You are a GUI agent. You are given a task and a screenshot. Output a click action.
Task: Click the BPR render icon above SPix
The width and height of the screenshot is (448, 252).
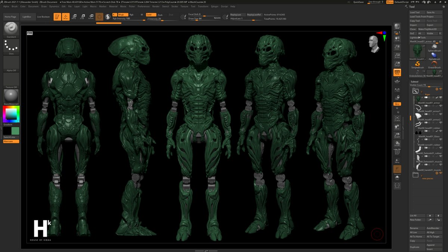(x=397, y=26)
